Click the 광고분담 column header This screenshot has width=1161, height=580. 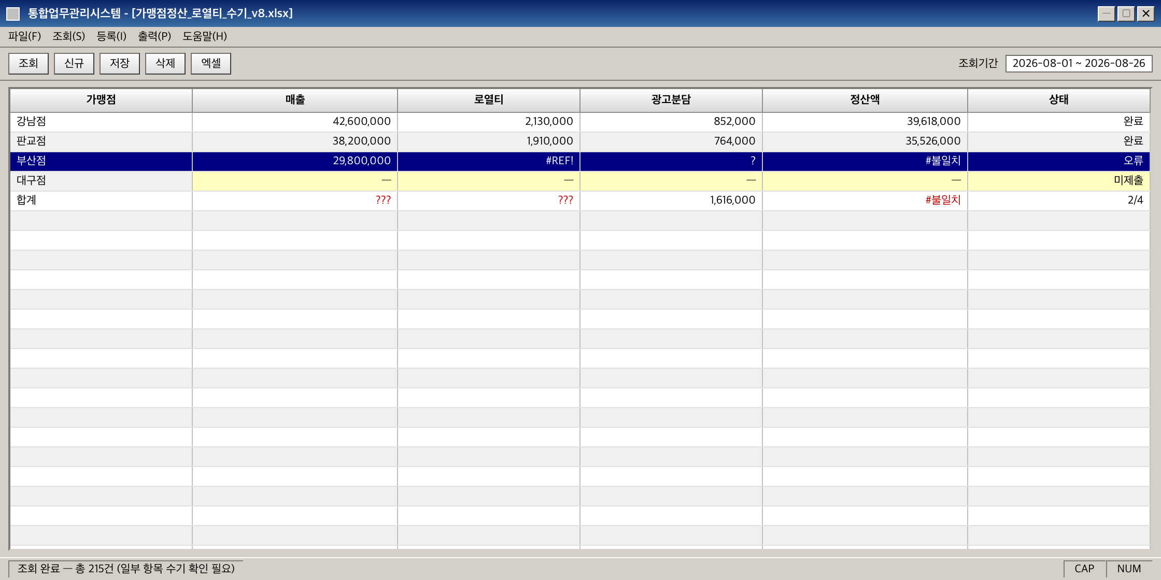tap(671, 100)
